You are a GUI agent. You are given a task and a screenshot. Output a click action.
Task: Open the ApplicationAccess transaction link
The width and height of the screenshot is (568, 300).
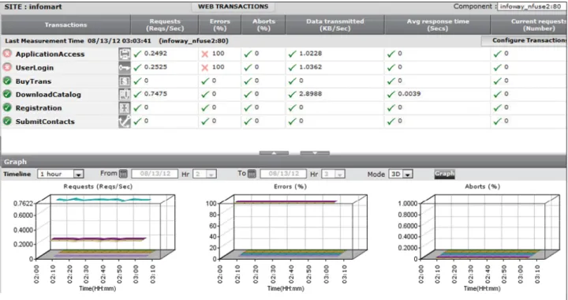(x=50, y=54)
